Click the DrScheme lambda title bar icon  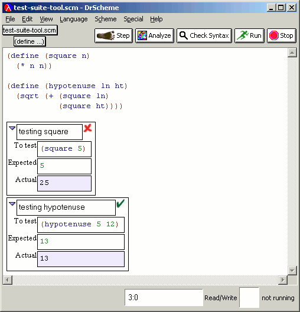8,8
